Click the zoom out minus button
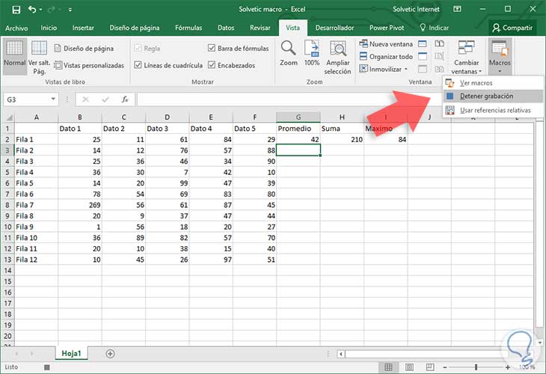The height and width of the screenshot is (374, 546). tap(445, 367)
